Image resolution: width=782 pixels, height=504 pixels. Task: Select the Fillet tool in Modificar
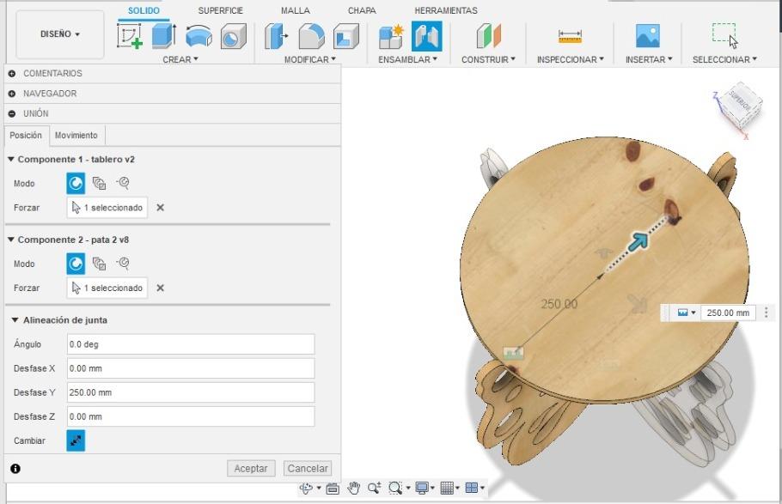tap(311, 36)
